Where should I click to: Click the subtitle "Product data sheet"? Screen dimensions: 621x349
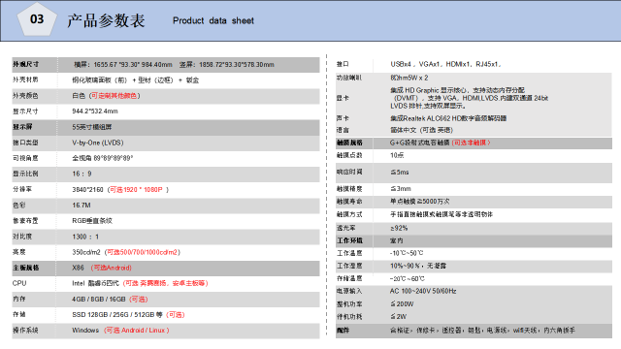pyautogui.click(x=213, y=20)
